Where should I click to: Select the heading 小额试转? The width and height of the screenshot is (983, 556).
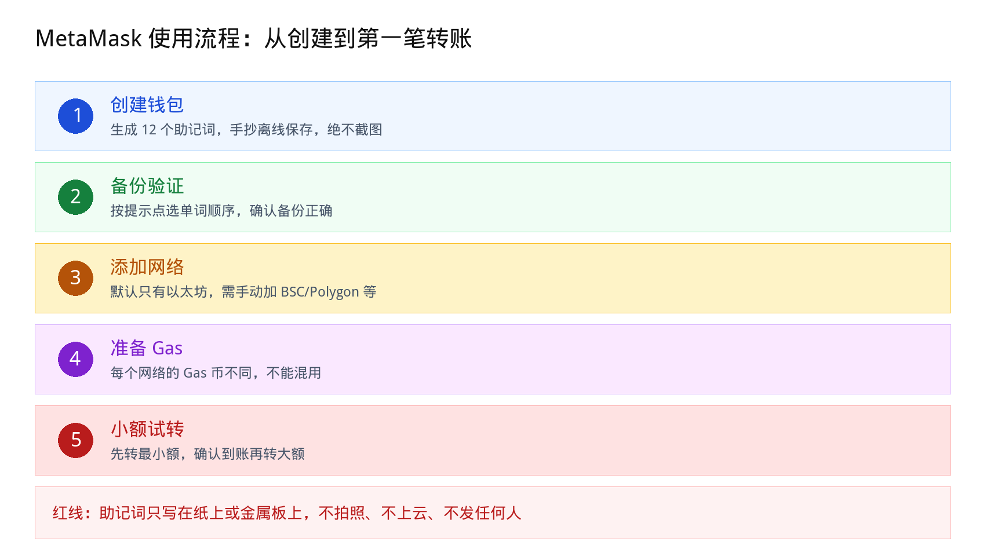[147, 429]
